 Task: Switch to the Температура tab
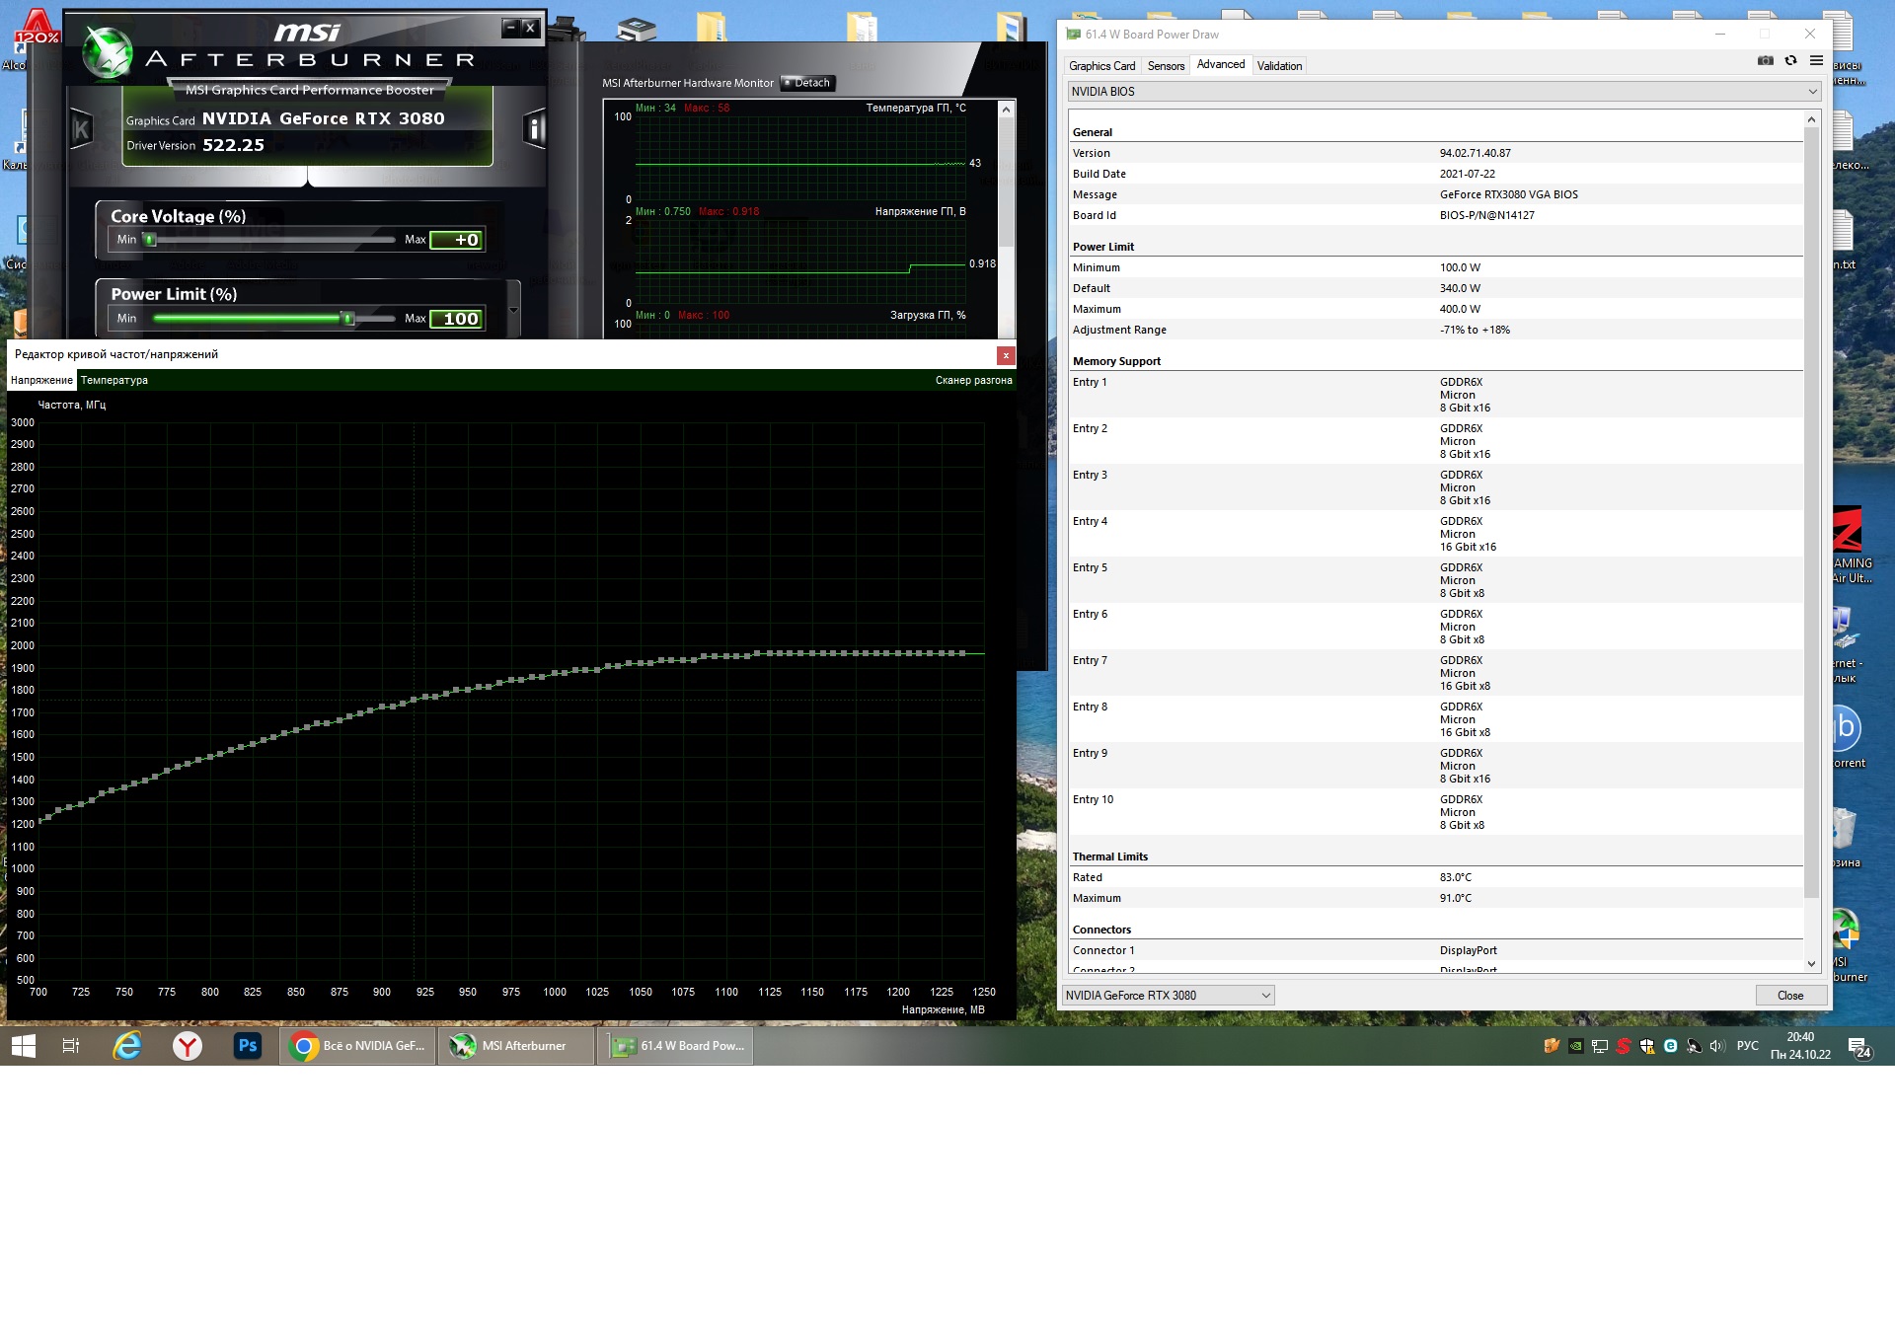click(114, 380)
